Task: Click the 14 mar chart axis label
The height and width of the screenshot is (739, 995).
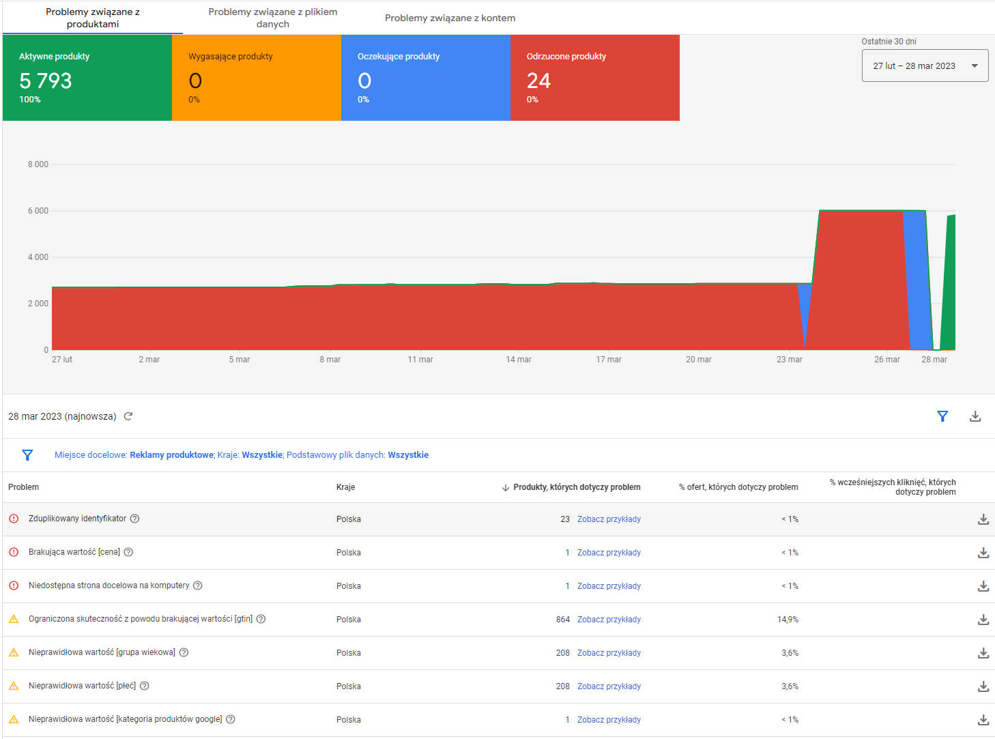Action: (519, 360)
